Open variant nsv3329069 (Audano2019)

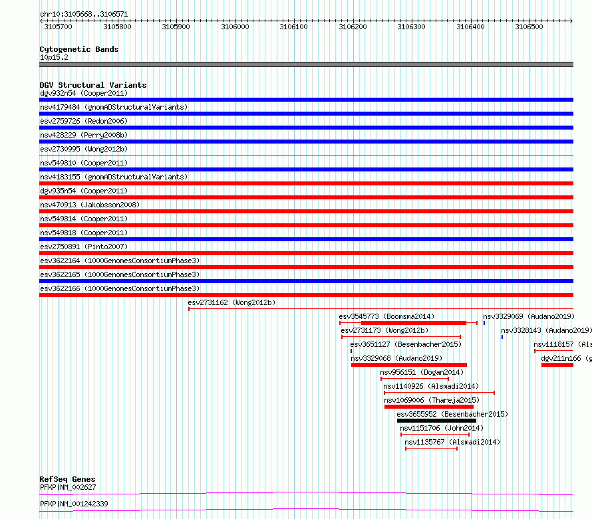(529, 316)
